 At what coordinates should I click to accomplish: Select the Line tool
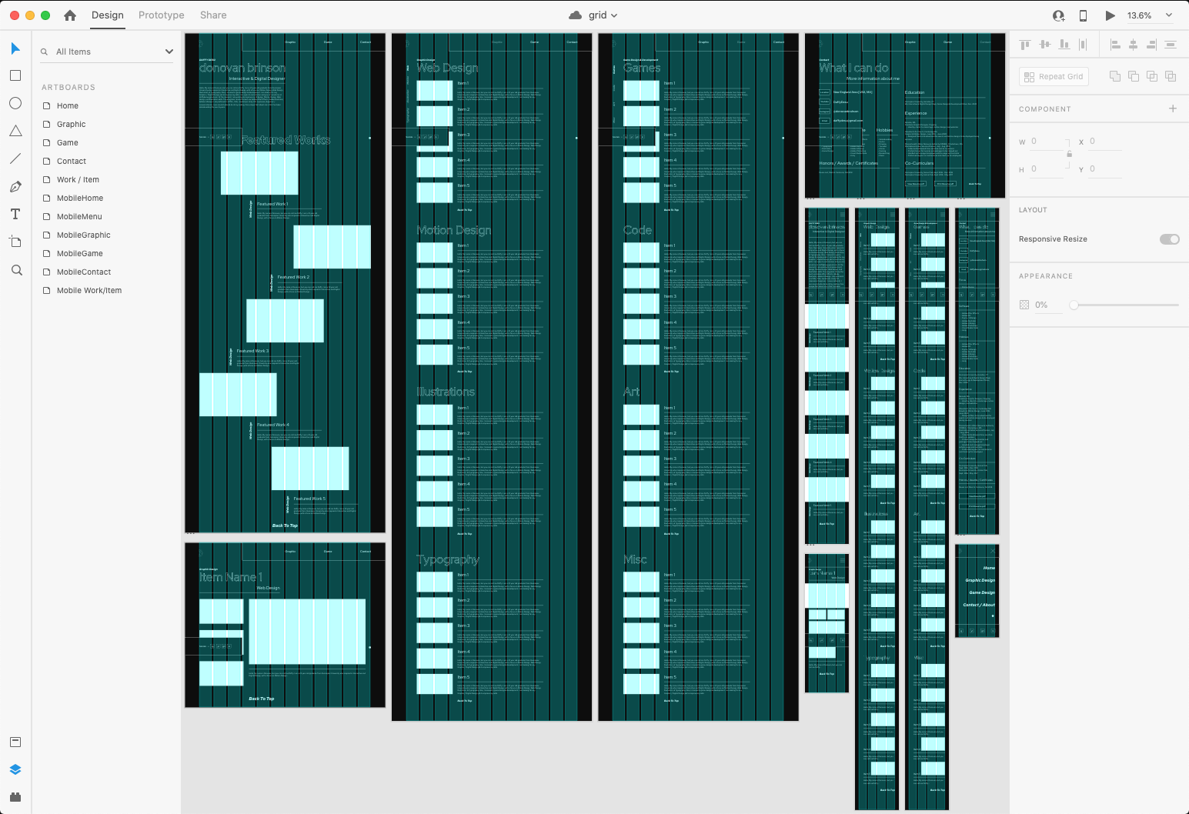point(15,158)
